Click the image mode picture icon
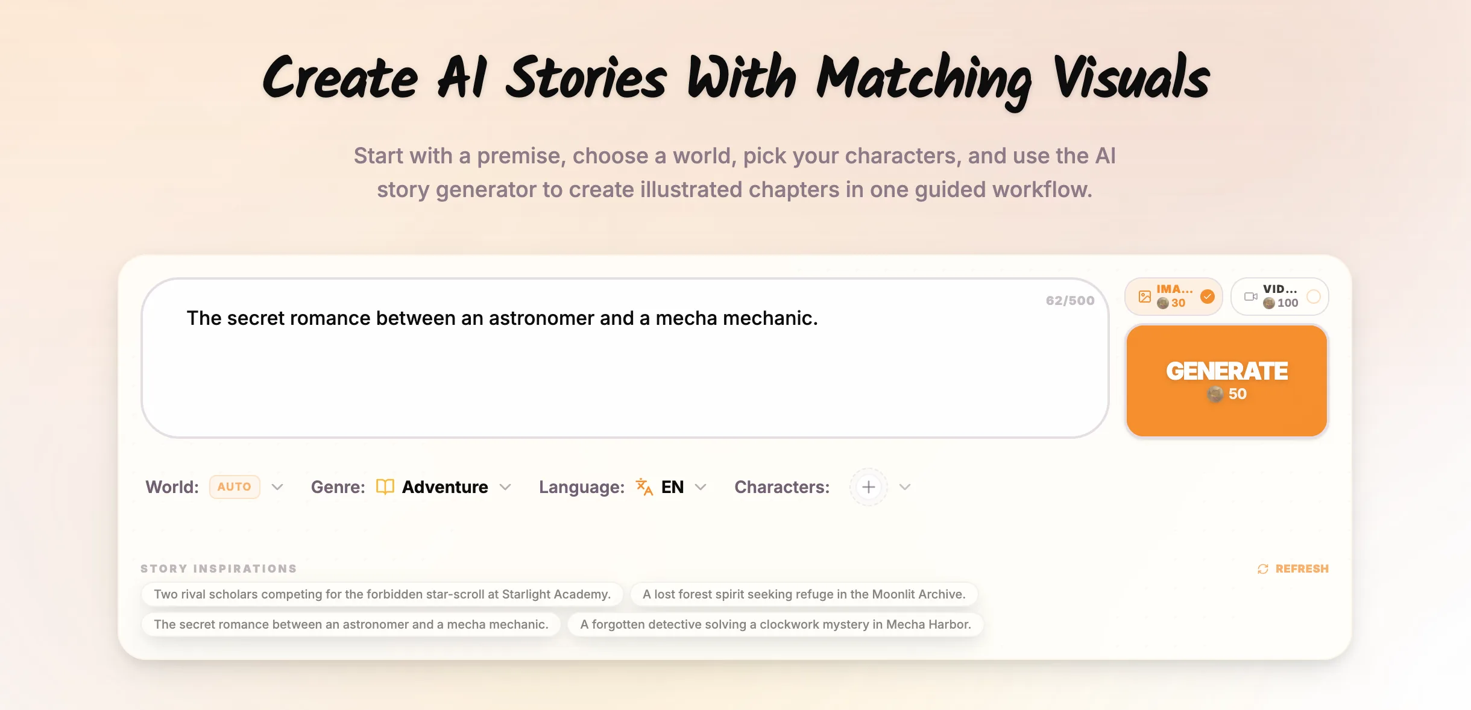The height and width of the screenshot is (710, 1471). [1144, 297]
